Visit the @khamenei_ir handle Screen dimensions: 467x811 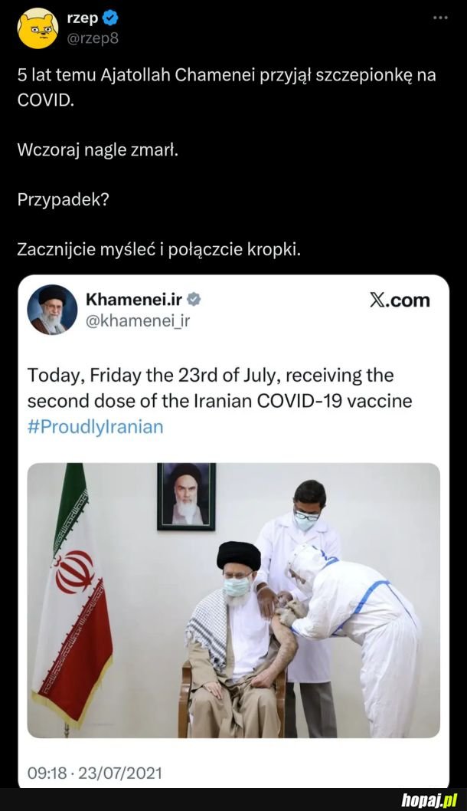(x=137, y=321)
